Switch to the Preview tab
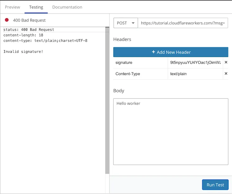Screen dimensions: 232x194 click(x=12, y=7)
